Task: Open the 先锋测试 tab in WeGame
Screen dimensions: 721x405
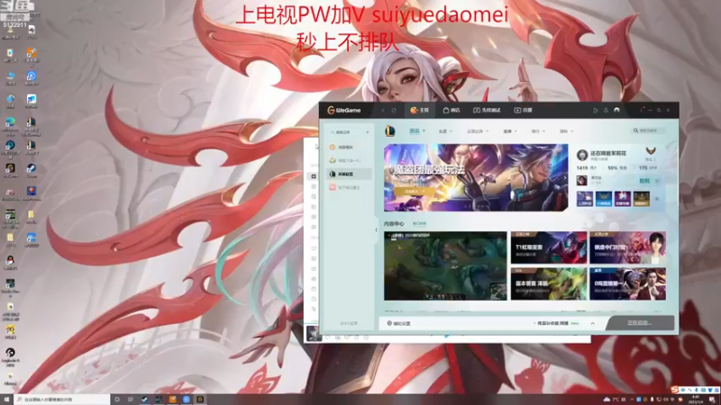Action: click(487, 110)
